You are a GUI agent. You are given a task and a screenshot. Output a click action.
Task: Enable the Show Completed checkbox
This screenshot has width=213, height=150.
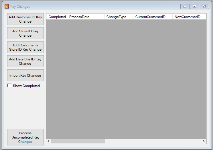point(9,86)
